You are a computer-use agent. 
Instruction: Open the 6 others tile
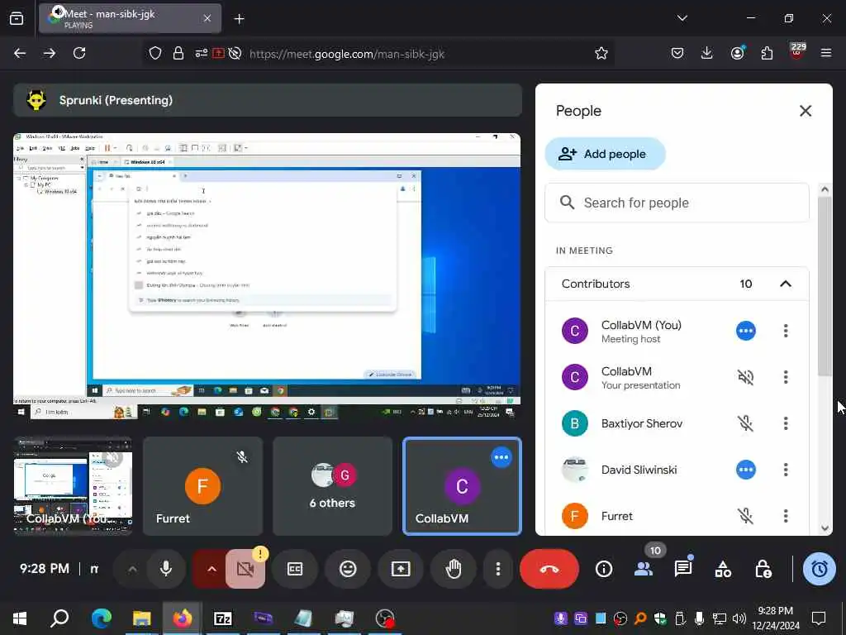click(332, 486)
